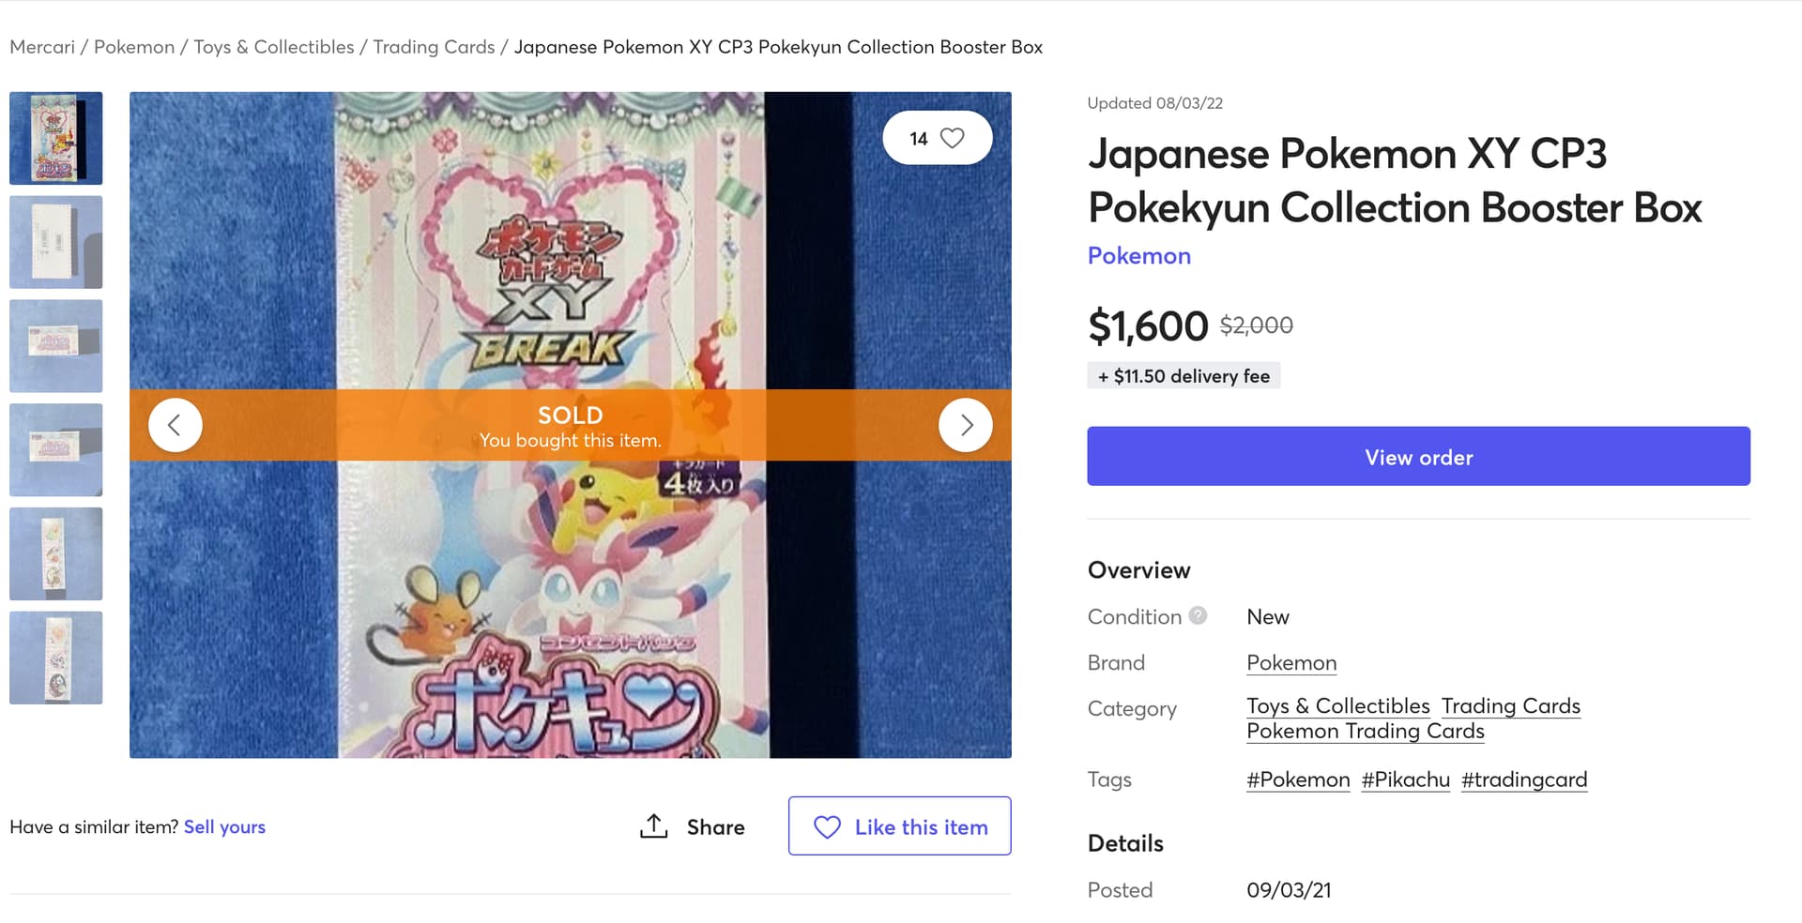
Task: Open Toys & Collectibles breadcrumb link
Action: pyautogui.click(x=274, y=47)
